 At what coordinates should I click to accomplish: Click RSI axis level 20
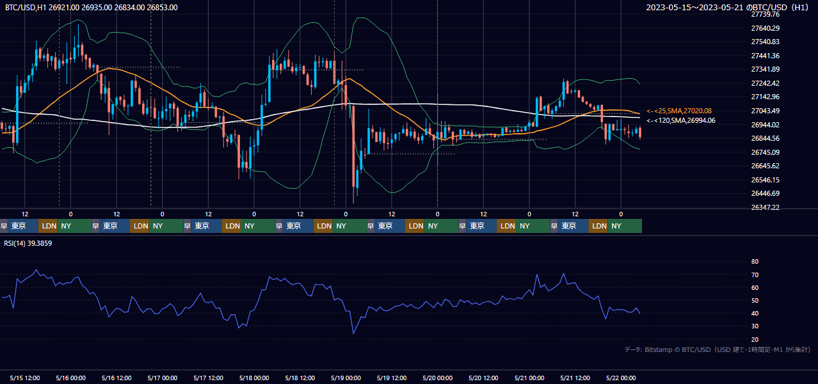(x=755, y=339)
